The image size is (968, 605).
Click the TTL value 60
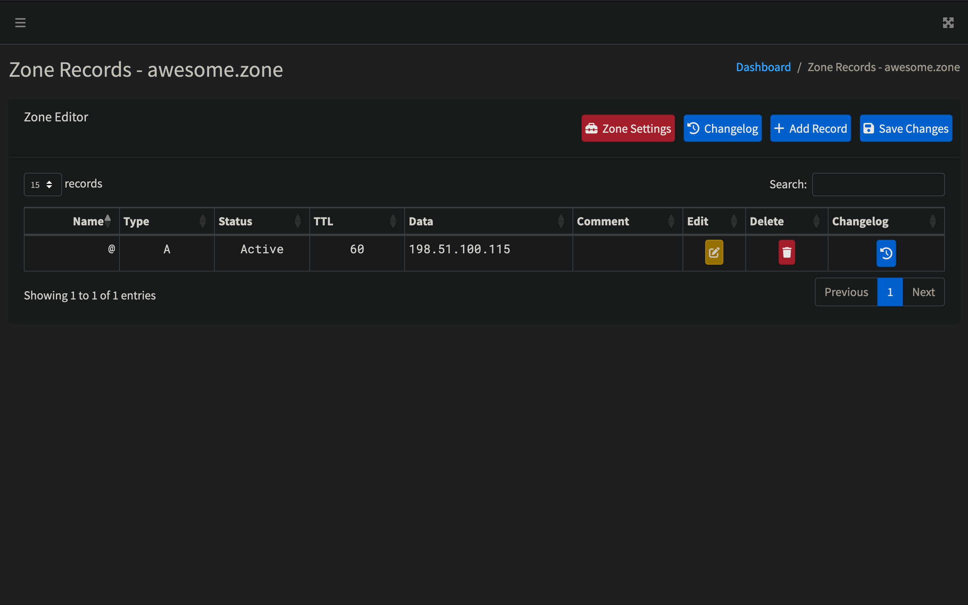coord(357,253)
